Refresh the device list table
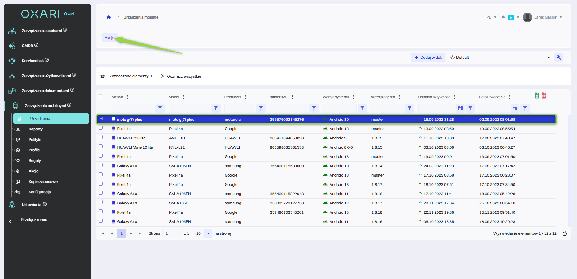This screenshot has height=279, width=577. click(x=565, y=234)
